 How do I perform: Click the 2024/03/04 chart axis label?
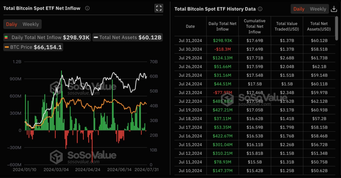point(56,170)
